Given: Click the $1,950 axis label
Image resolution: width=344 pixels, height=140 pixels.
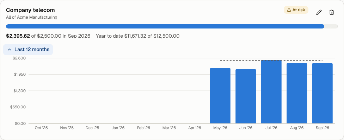Looking at the screenshot, I should tap(20, 75).
